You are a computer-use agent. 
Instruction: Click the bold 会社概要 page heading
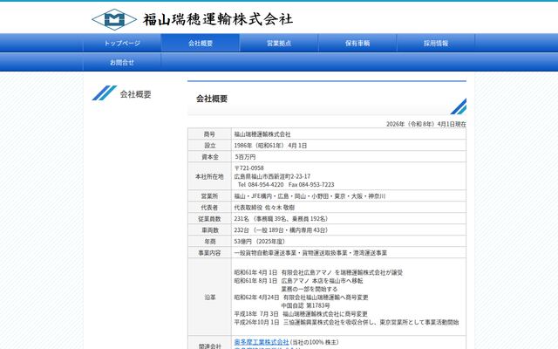pos(212,99)
